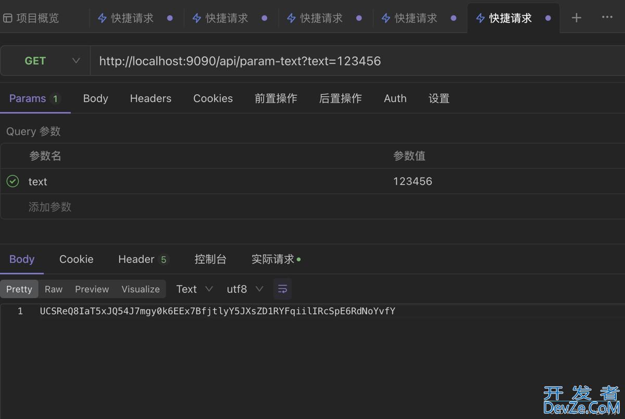The height and width of the screenshot is (419, 625).
Task: Click lightning icon of first quick request tab
Action: [102, 18]
